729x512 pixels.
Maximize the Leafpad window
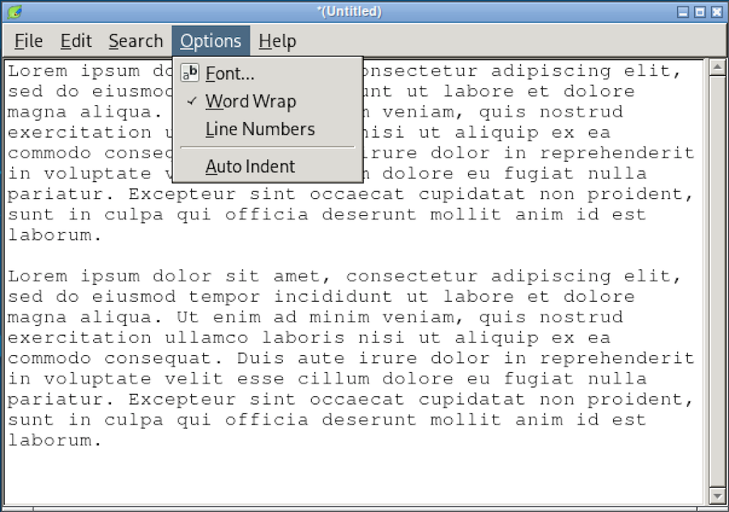[x=699, y=11]
